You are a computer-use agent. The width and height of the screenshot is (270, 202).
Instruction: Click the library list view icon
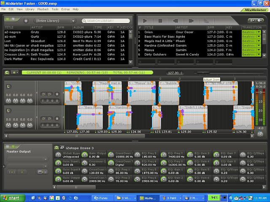click(8, 19)
